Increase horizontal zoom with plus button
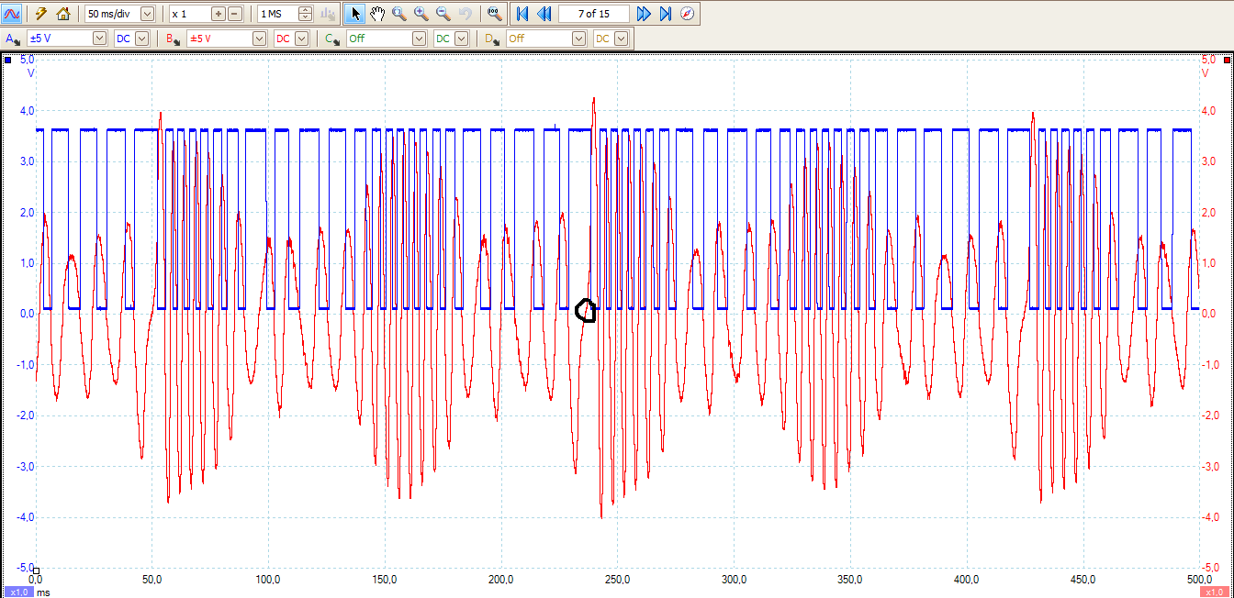The image size is (1234, 598). pos(218,14)
